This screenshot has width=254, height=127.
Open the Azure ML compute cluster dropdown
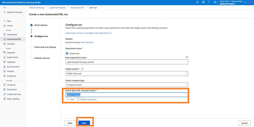pyautogui.click(x=127, y=95)
